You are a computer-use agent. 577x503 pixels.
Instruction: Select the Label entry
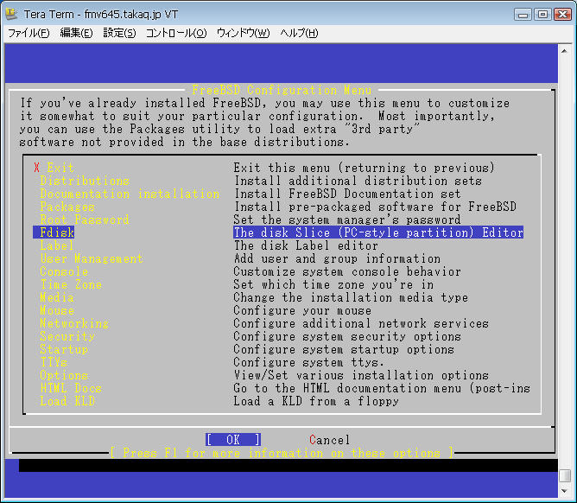coord(57,245)
